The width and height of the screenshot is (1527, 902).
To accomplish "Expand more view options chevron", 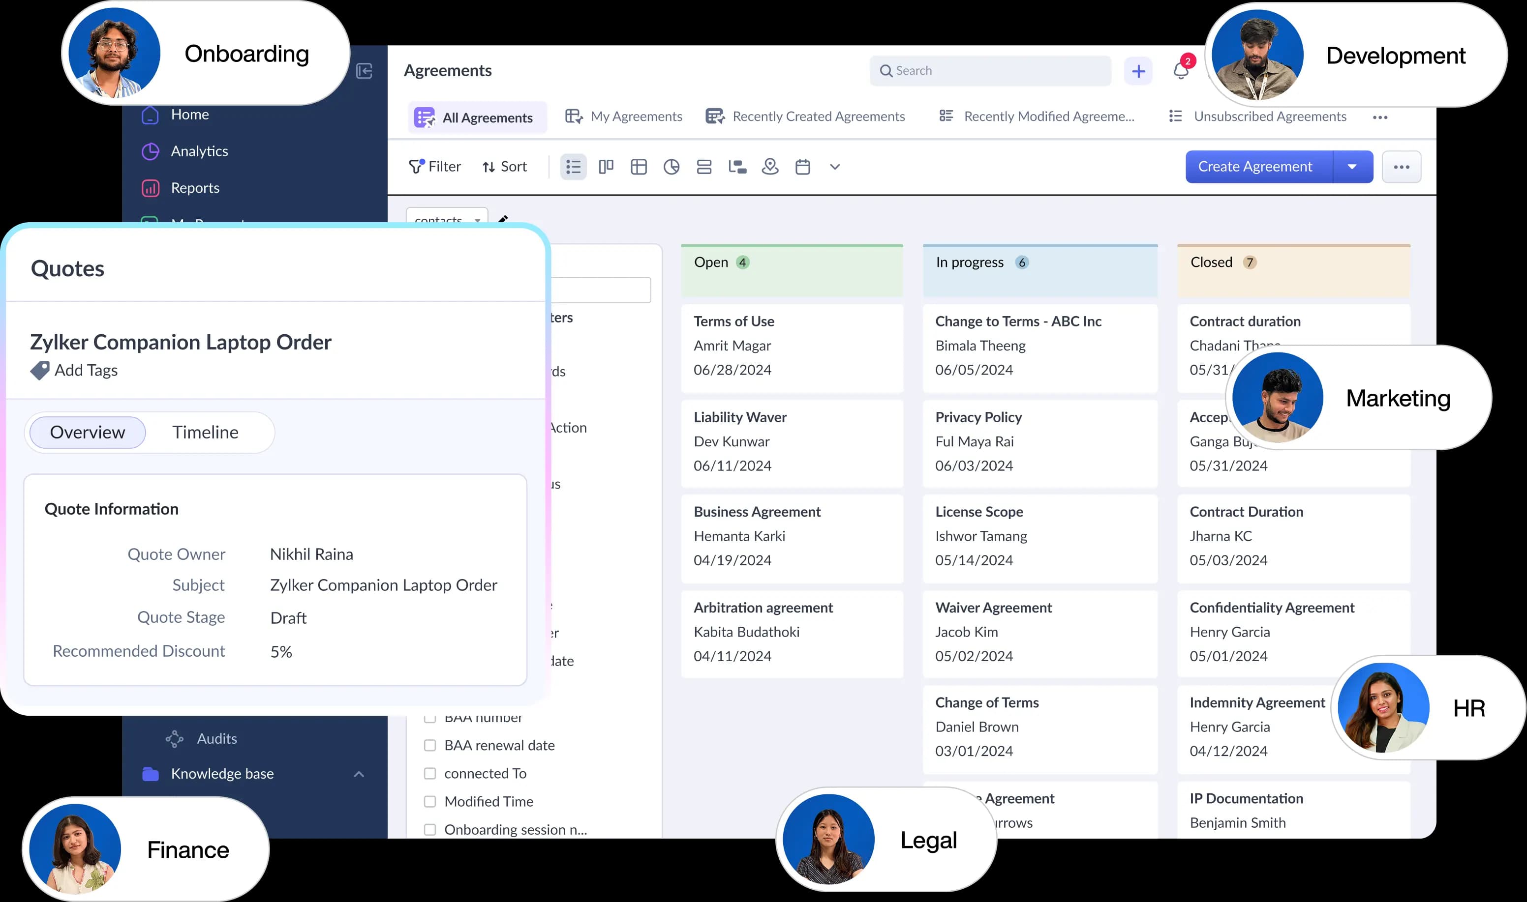I will [835, 167].
